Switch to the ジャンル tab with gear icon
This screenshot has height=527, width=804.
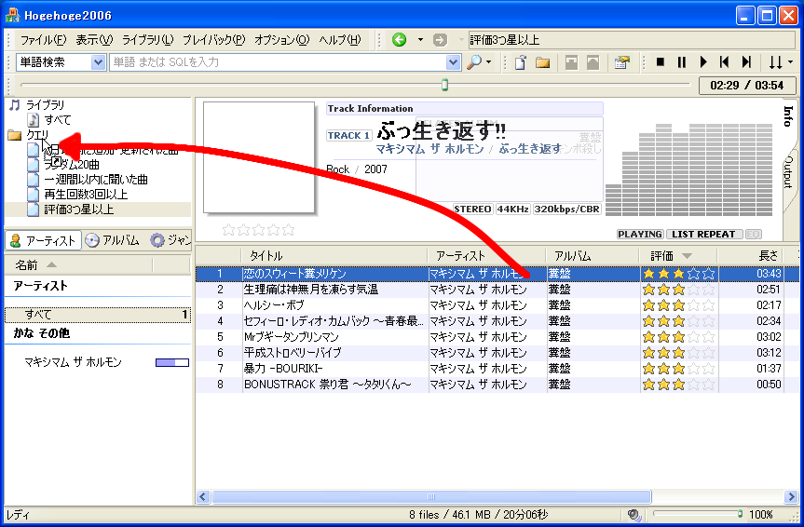(170, 240)
